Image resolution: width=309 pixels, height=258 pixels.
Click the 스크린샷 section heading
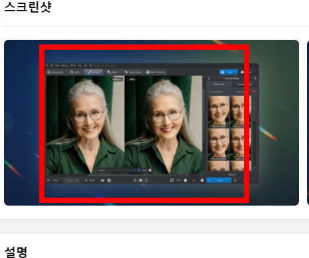tap(28, 7)
